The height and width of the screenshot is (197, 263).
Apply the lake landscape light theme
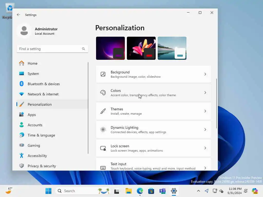[x=172, y=48]
